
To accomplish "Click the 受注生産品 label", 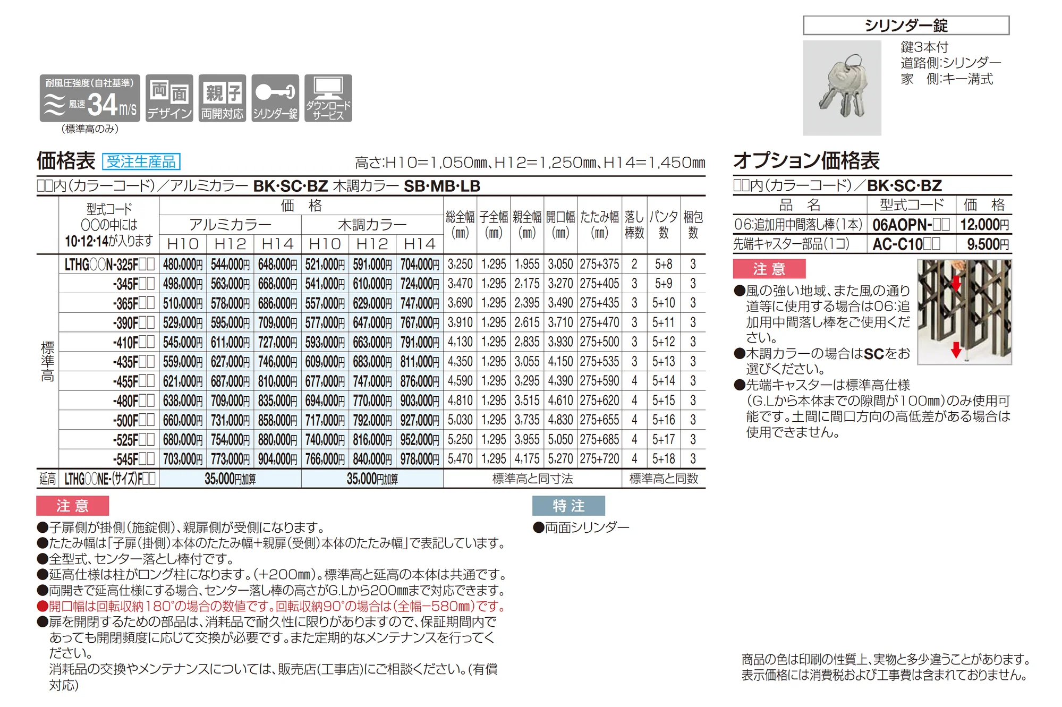I will coord(141,161).
